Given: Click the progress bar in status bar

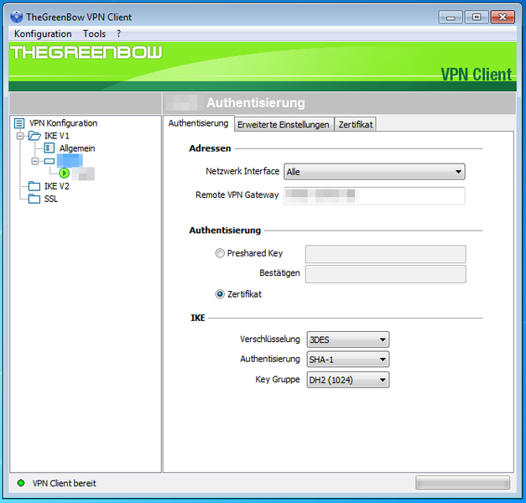Looking at the screenshot, I should coord(462,483).
